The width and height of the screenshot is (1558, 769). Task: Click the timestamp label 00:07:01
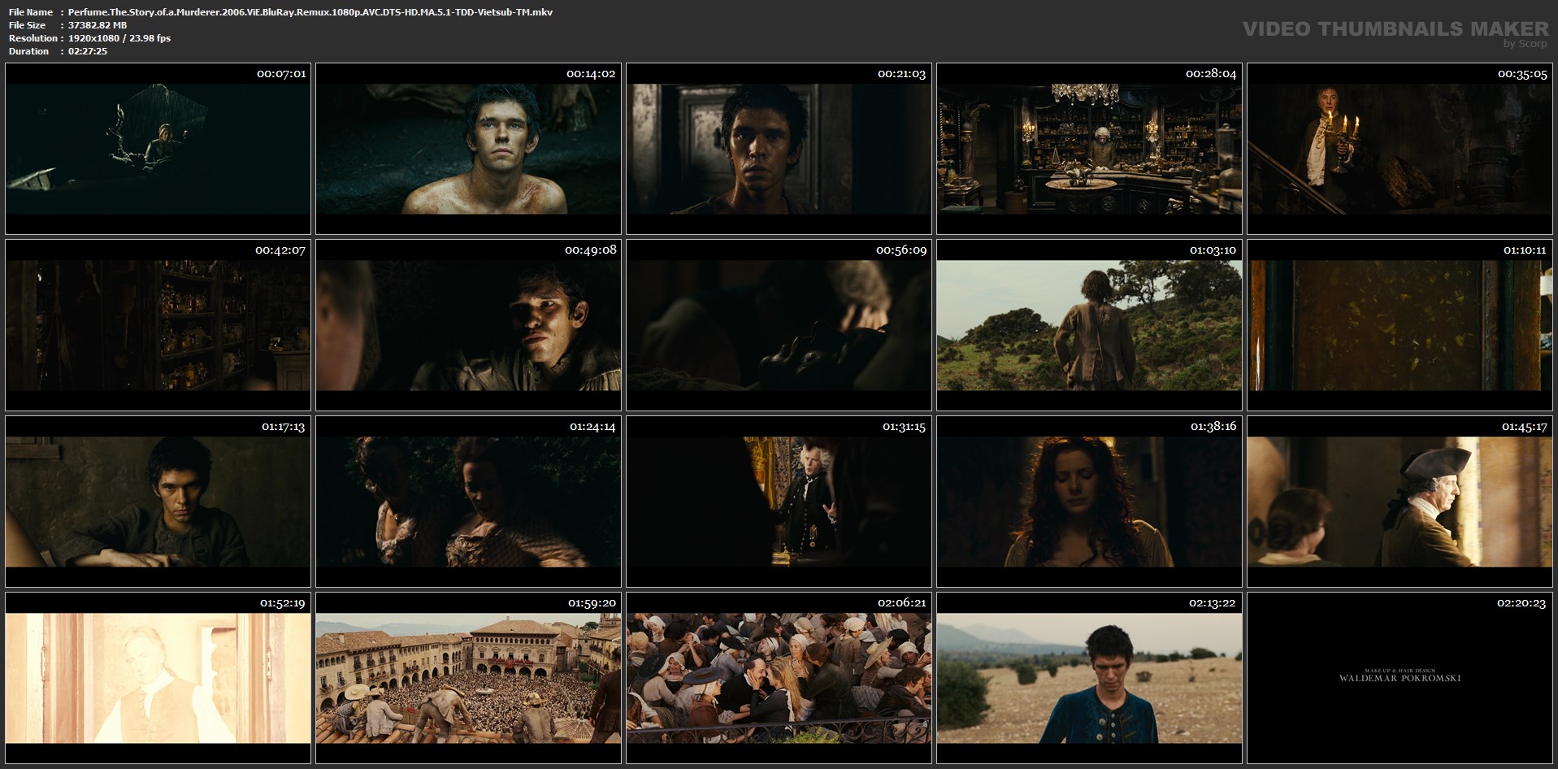coord(281,74)
